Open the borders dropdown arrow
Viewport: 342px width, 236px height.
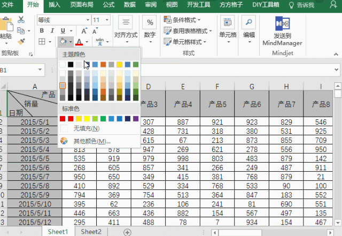[x=50, y=42]
